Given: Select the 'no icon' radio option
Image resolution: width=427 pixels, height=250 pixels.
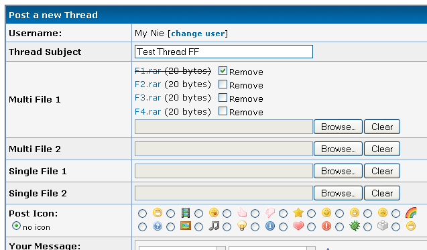Looking at the screenshot, I should pyautogui.click(x=16, y=226).
